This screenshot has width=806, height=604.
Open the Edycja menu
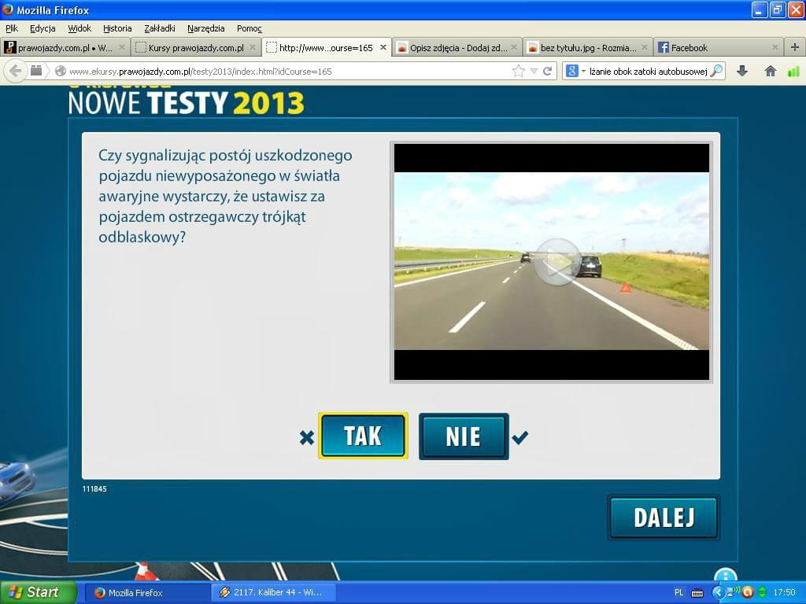43,28
